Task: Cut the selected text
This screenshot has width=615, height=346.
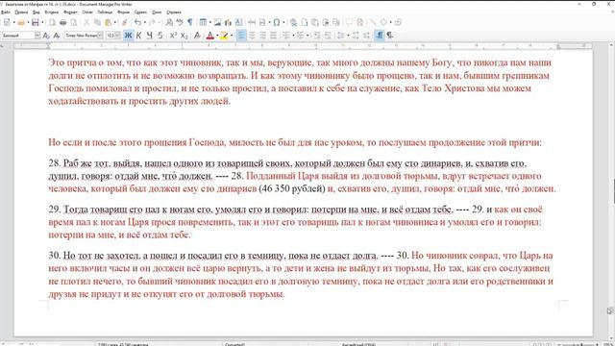Action: (86, 23)
